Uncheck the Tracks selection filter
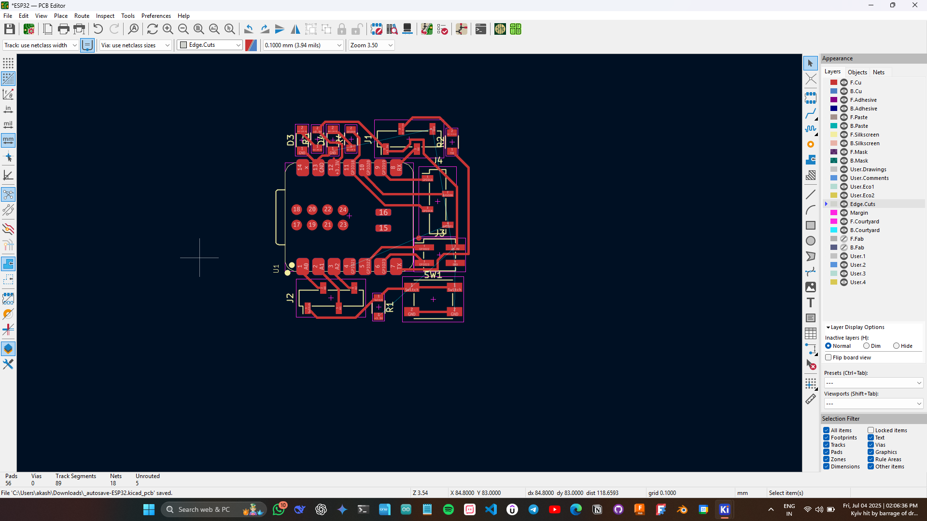This screenshot has width=927, height=521. coord(827,445)
